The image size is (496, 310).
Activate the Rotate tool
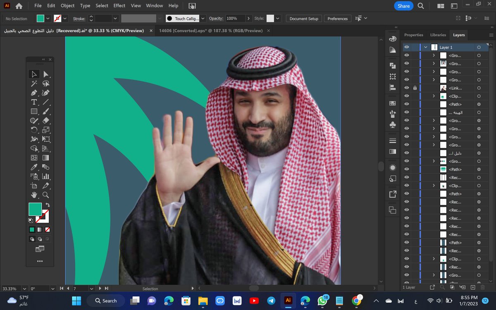[x=34, y=130]
